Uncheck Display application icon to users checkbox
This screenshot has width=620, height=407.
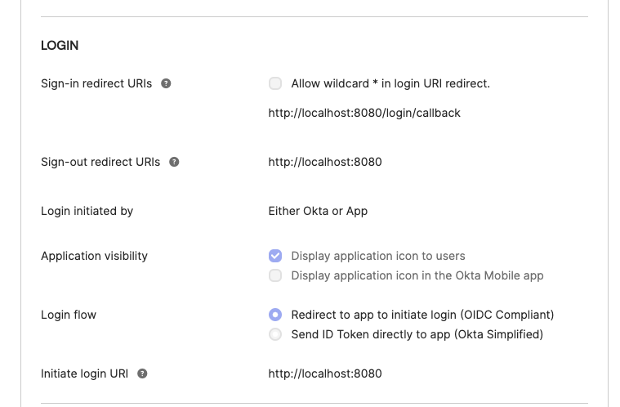pyautogui.click(x=275, y=256)
